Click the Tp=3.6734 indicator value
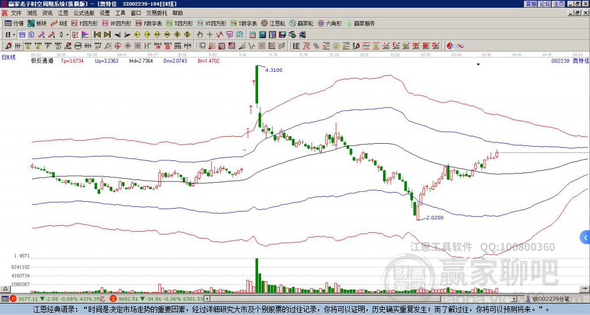The height and width of the screenshot is (315, 590). click(x=72, y=61)
